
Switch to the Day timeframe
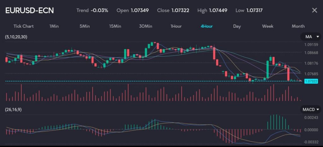pos(237,26)
